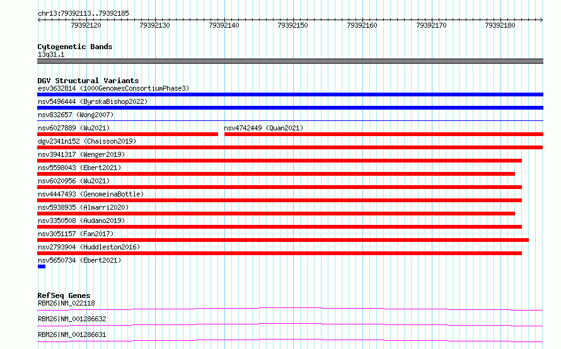Click ruler position 79392130

point(154,25)
